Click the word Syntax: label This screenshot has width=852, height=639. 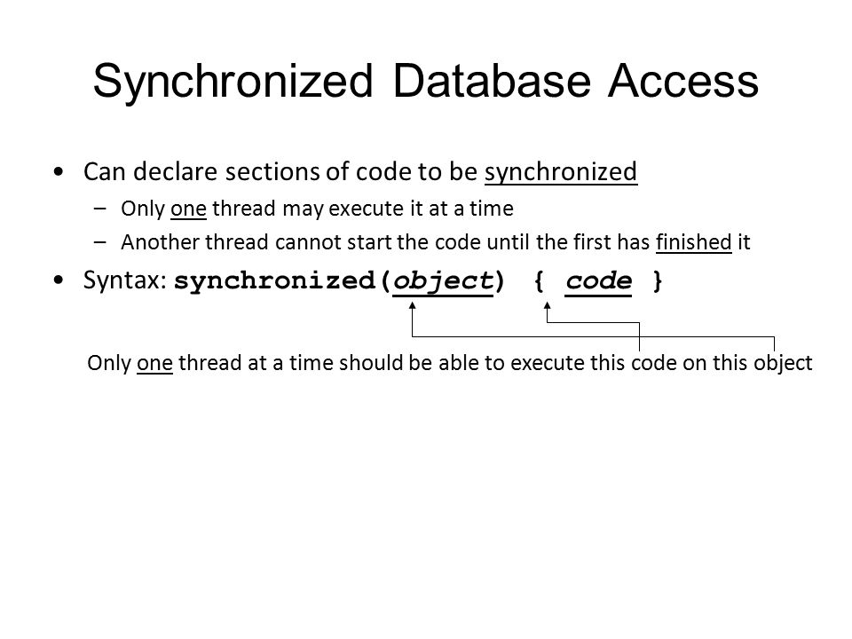[124, 281]
